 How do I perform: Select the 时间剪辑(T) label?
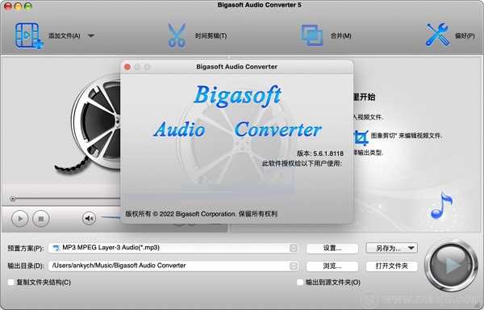tap(211, 36)
